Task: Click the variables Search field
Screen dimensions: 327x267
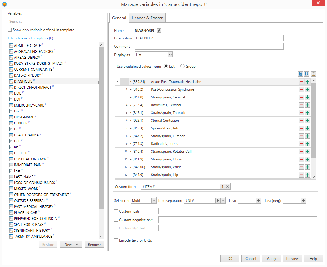Action: click(x=56, y=21)
